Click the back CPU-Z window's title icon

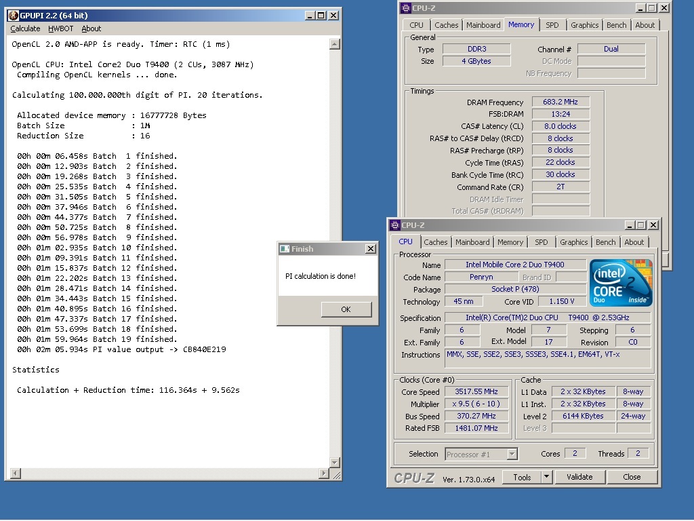click(x=405, y=8)
